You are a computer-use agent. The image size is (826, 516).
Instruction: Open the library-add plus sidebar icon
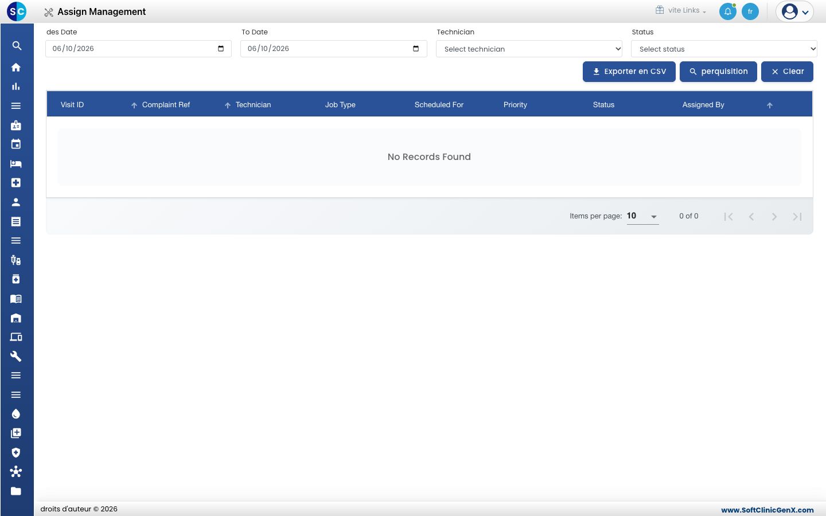click(16, 433)
